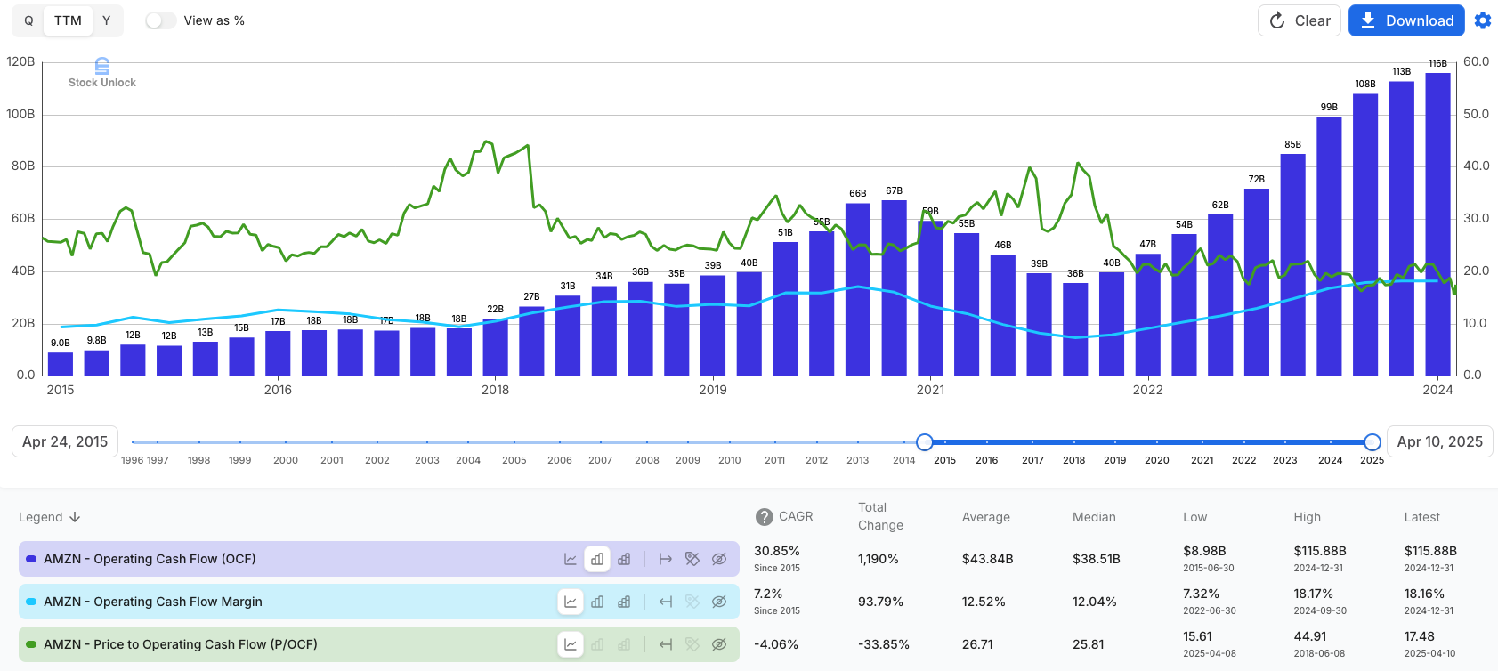Click the $38.51B median value

point(1097,559)
